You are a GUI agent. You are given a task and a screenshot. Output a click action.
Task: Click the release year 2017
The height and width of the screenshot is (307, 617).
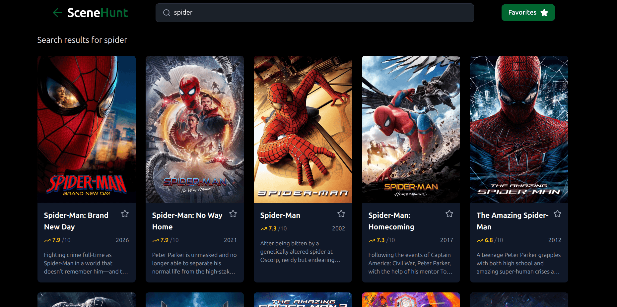[447, 240]
